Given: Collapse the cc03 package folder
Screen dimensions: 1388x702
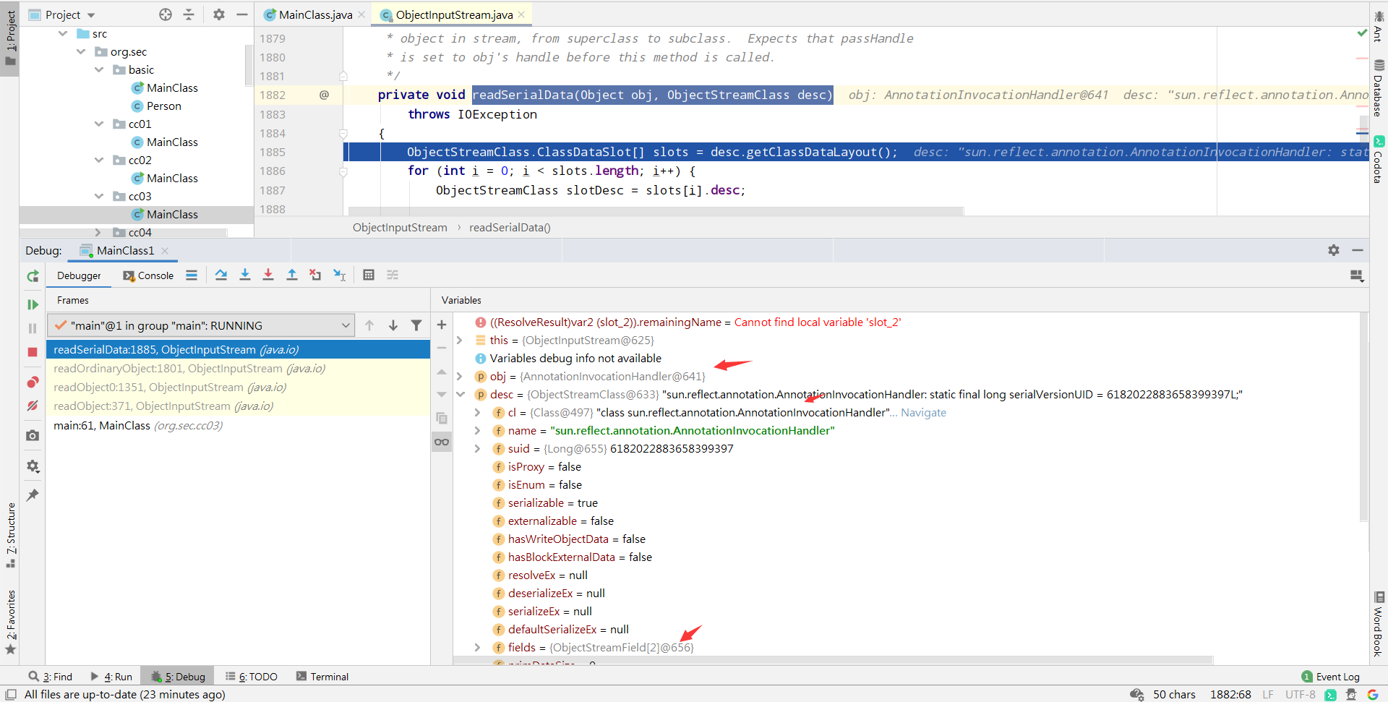Looking at the screenshot, I should 99,196.
